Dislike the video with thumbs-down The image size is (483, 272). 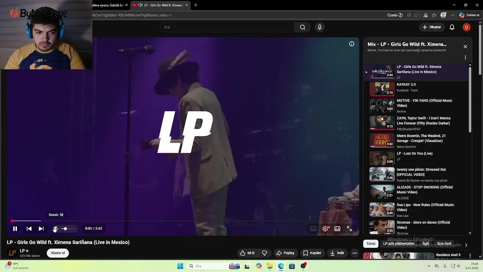click(265, 253)
